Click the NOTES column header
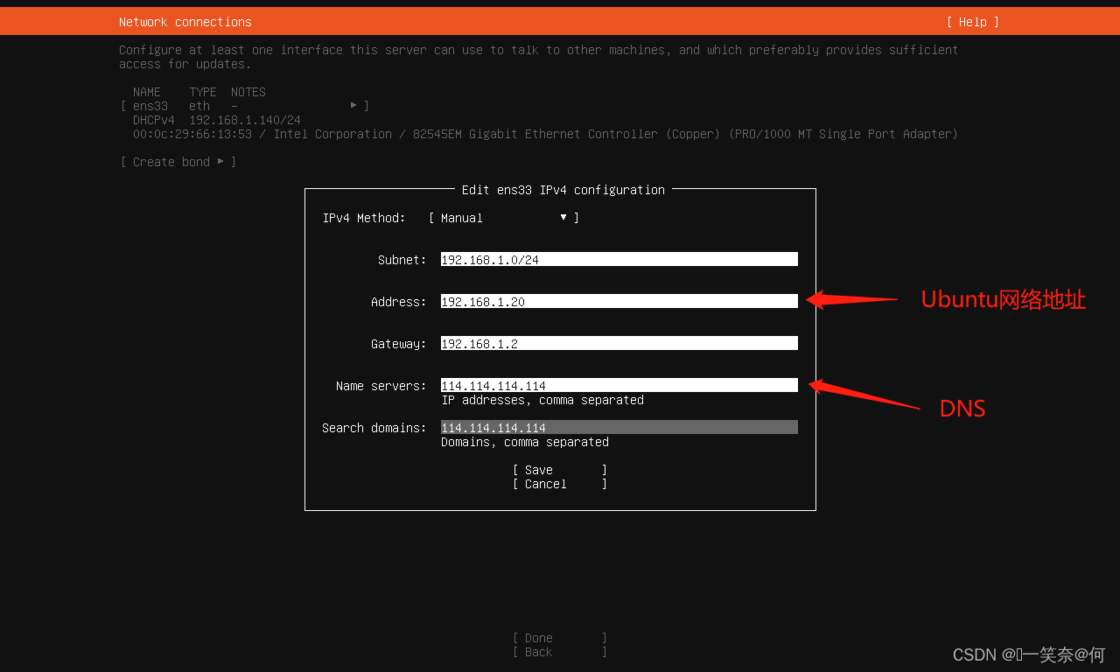Screen dimensions: 1120x672 248,92
